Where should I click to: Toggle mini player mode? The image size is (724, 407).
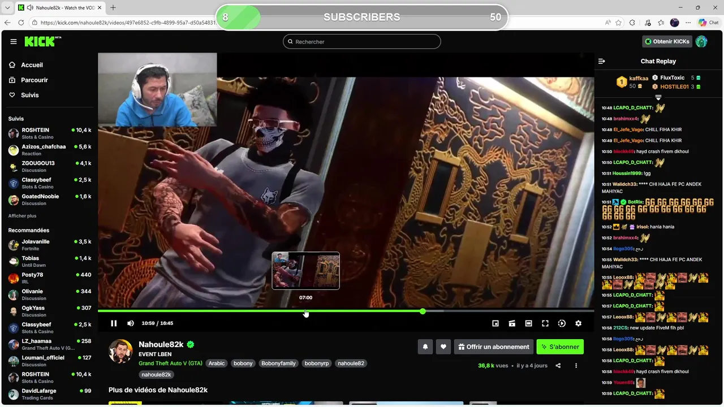click(495, 323)
